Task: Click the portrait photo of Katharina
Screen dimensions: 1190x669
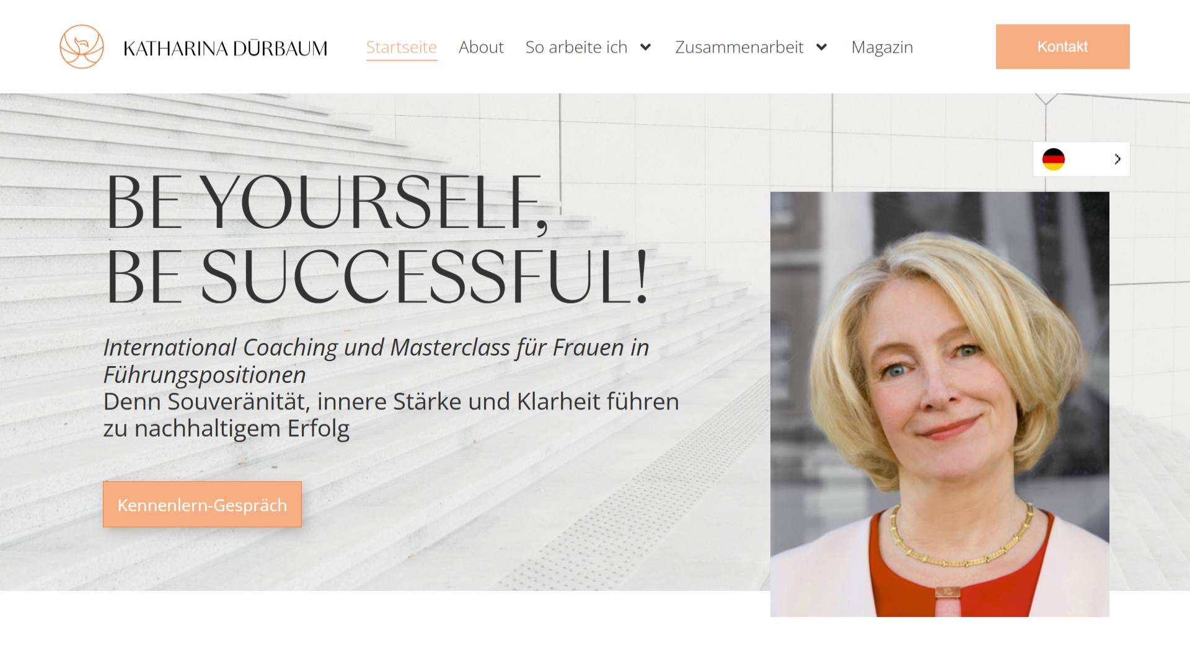Action: 940,404
